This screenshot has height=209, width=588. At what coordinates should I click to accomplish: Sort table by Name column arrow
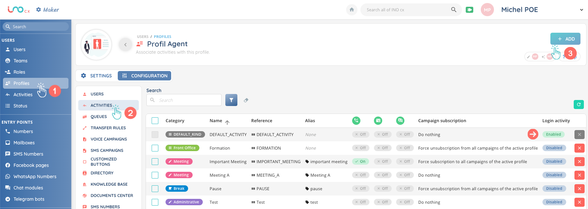227,121
